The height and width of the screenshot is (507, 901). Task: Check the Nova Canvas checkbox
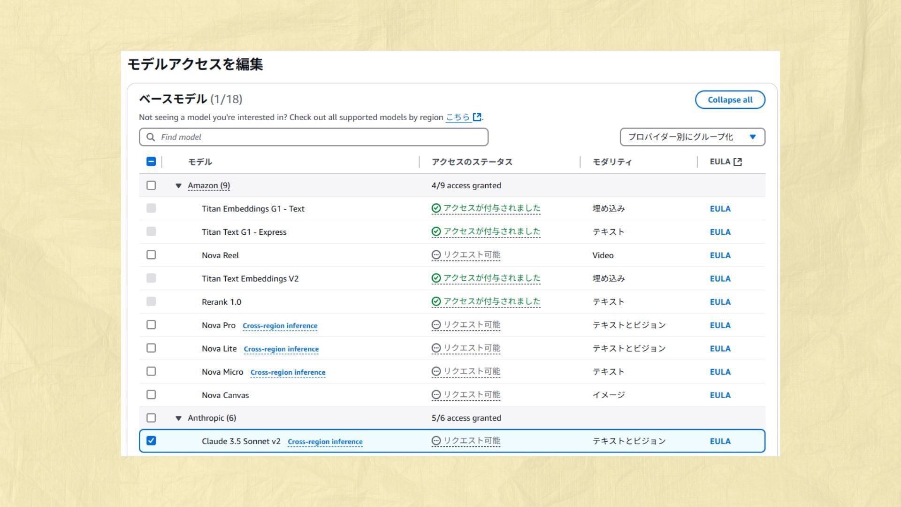coord(151,394)
